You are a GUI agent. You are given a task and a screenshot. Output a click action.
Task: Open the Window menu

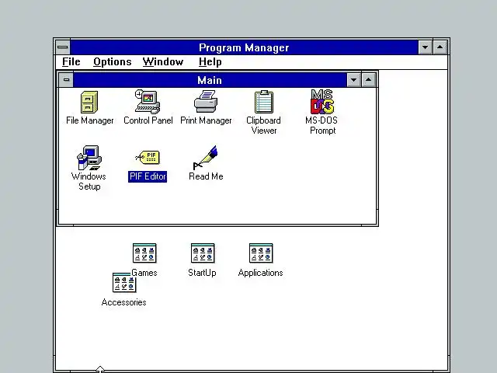click(163, 61)
